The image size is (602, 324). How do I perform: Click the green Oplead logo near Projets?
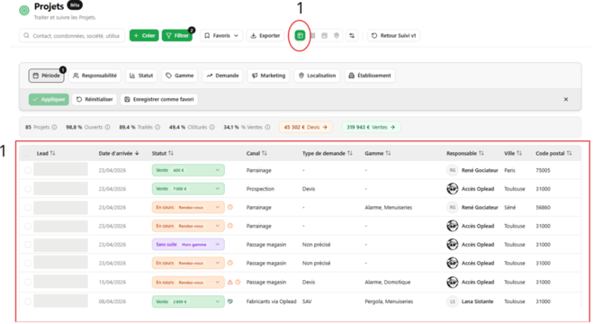point(24,11)
